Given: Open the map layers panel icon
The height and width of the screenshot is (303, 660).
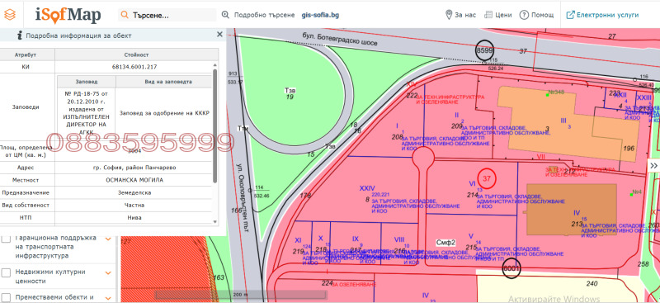Looking at the screenshot, I should (10, 15).
